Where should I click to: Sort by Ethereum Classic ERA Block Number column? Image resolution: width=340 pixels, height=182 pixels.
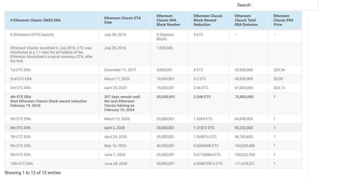point(169,20)
